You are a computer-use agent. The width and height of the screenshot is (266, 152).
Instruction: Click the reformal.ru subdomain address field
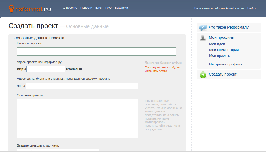46,69
